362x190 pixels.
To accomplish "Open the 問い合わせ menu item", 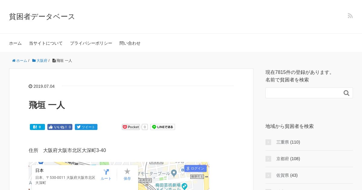I will tap(130, 43).
